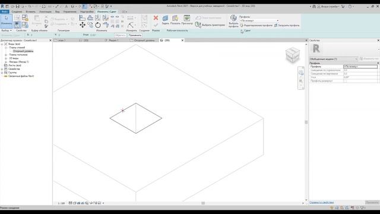Collapse the Виды (все) tree node

pos(2,44)
